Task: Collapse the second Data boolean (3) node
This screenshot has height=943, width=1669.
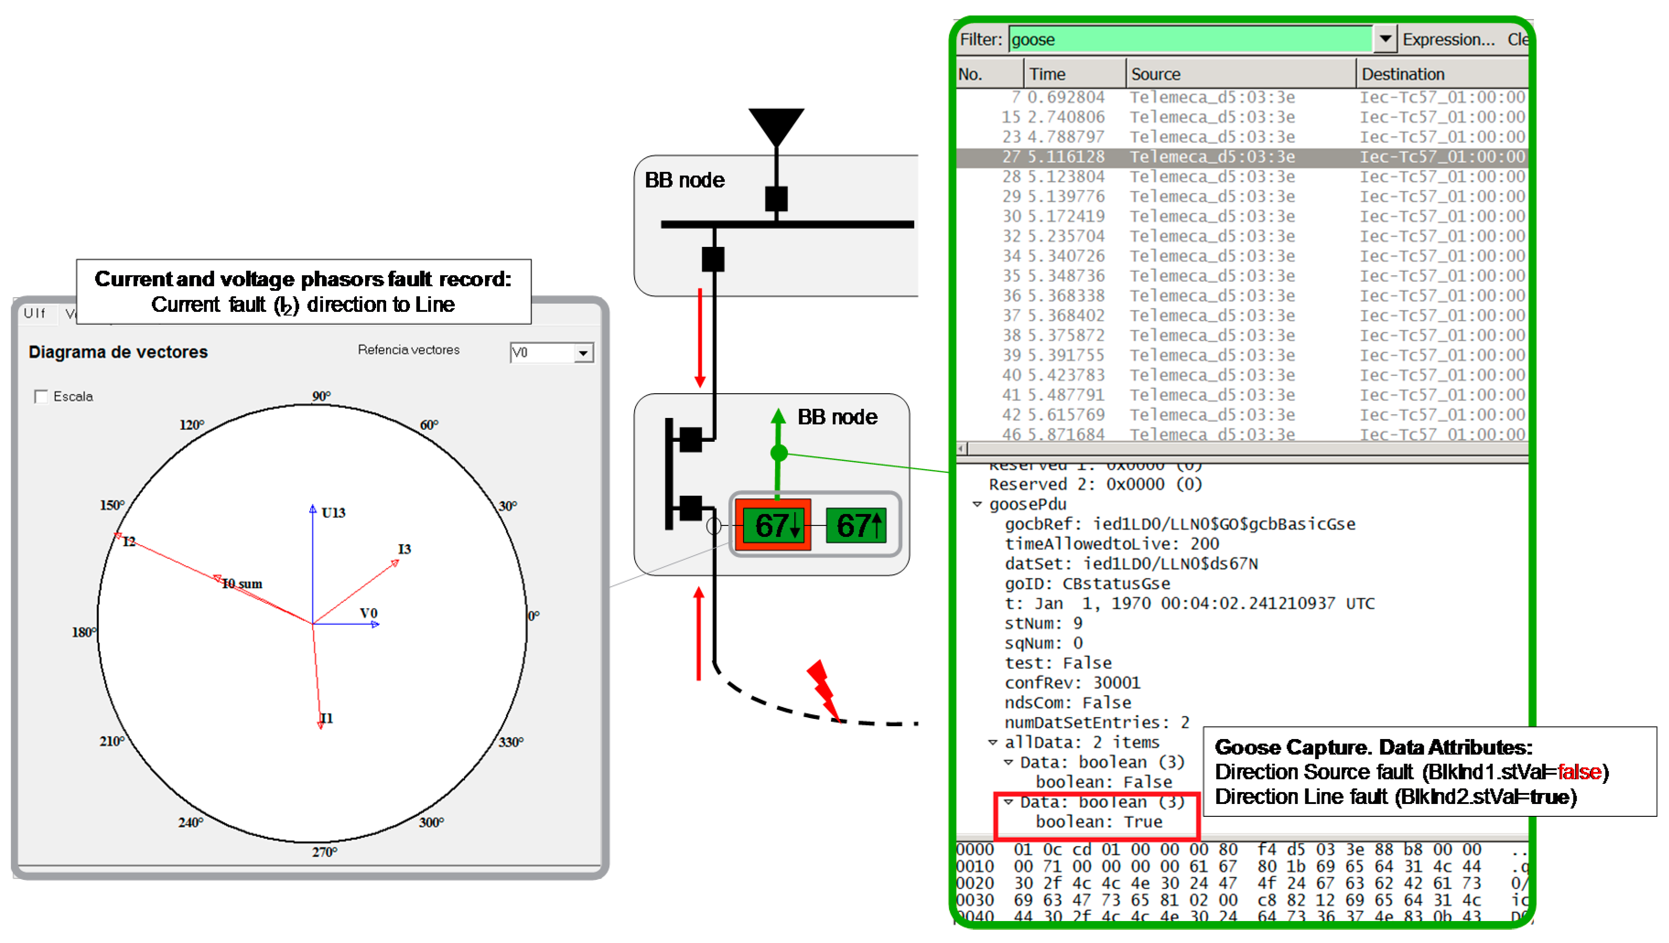Action: point(1008,802)
